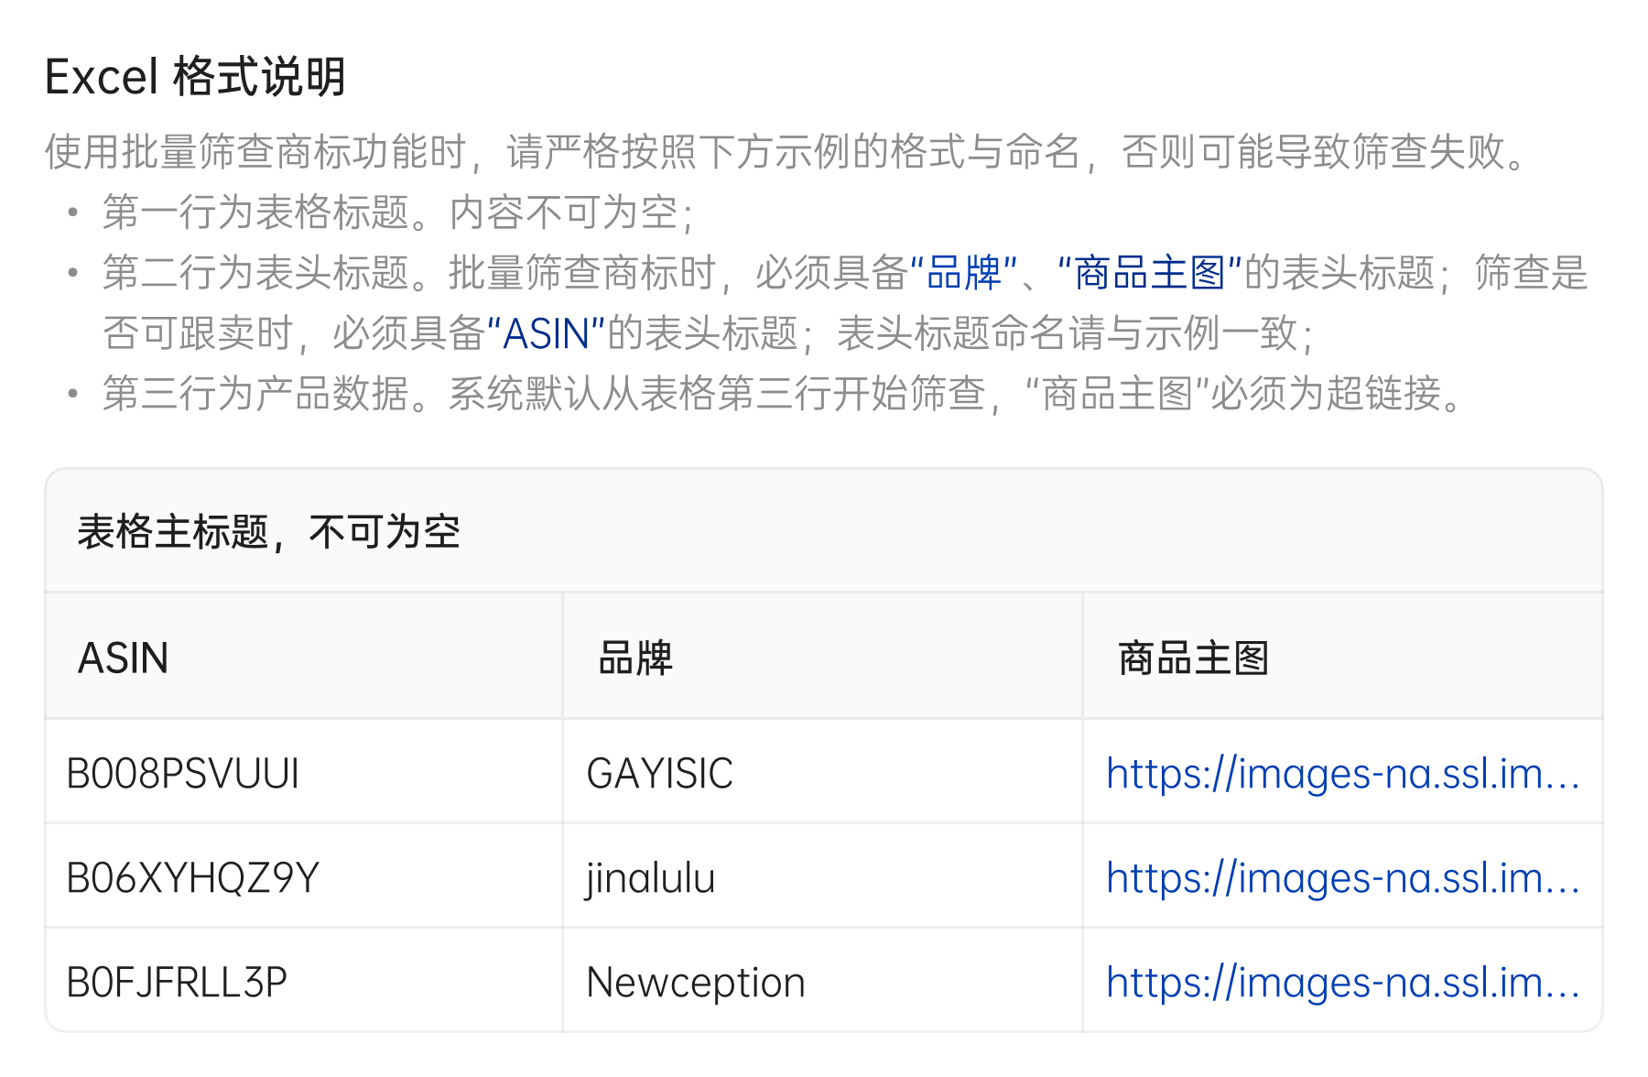
Task: Click the Newception brand cell
Action: (x=695, y=983)
